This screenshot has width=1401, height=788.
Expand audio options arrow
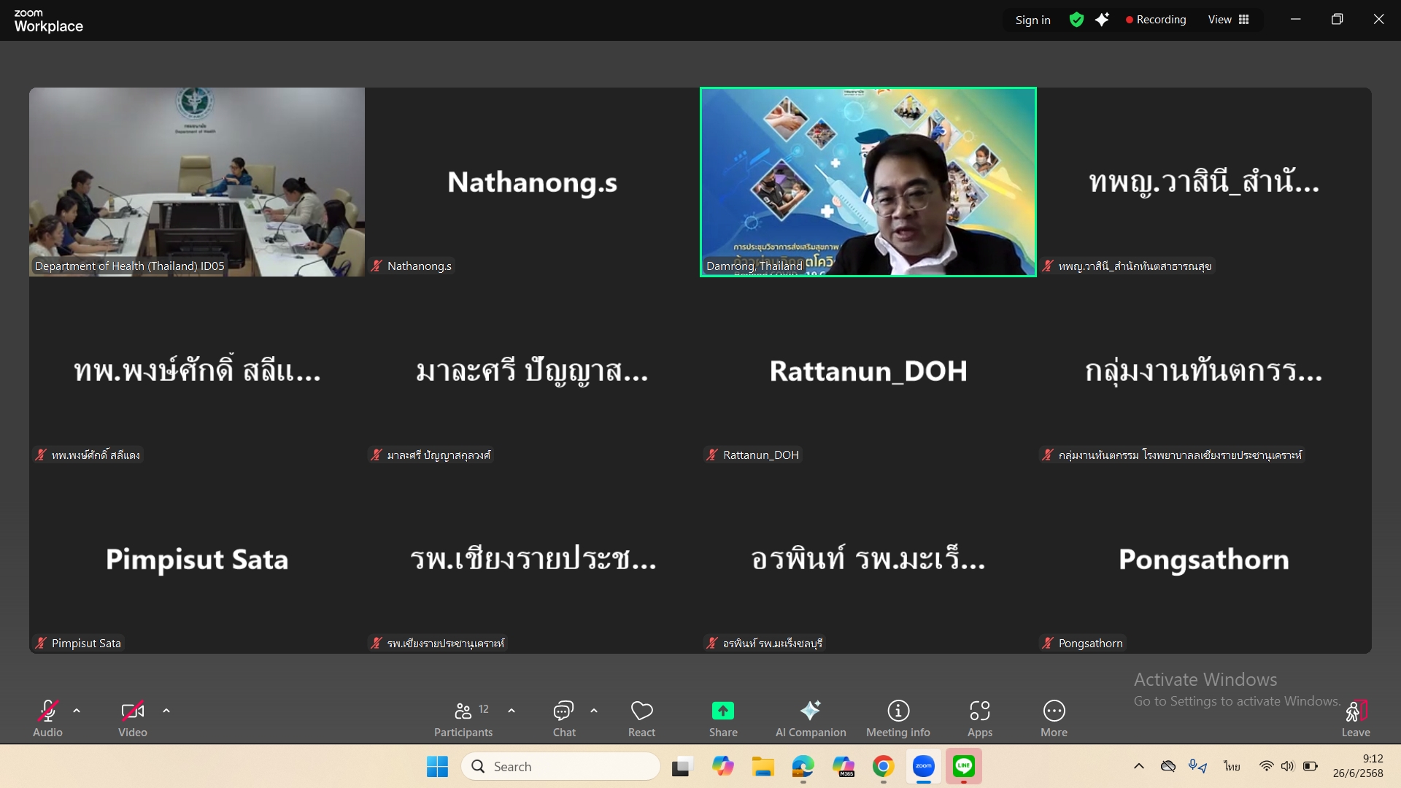pos(77,710)
